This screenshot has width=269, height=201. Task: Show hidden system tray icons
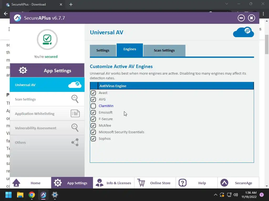click(x=216, y=195)
